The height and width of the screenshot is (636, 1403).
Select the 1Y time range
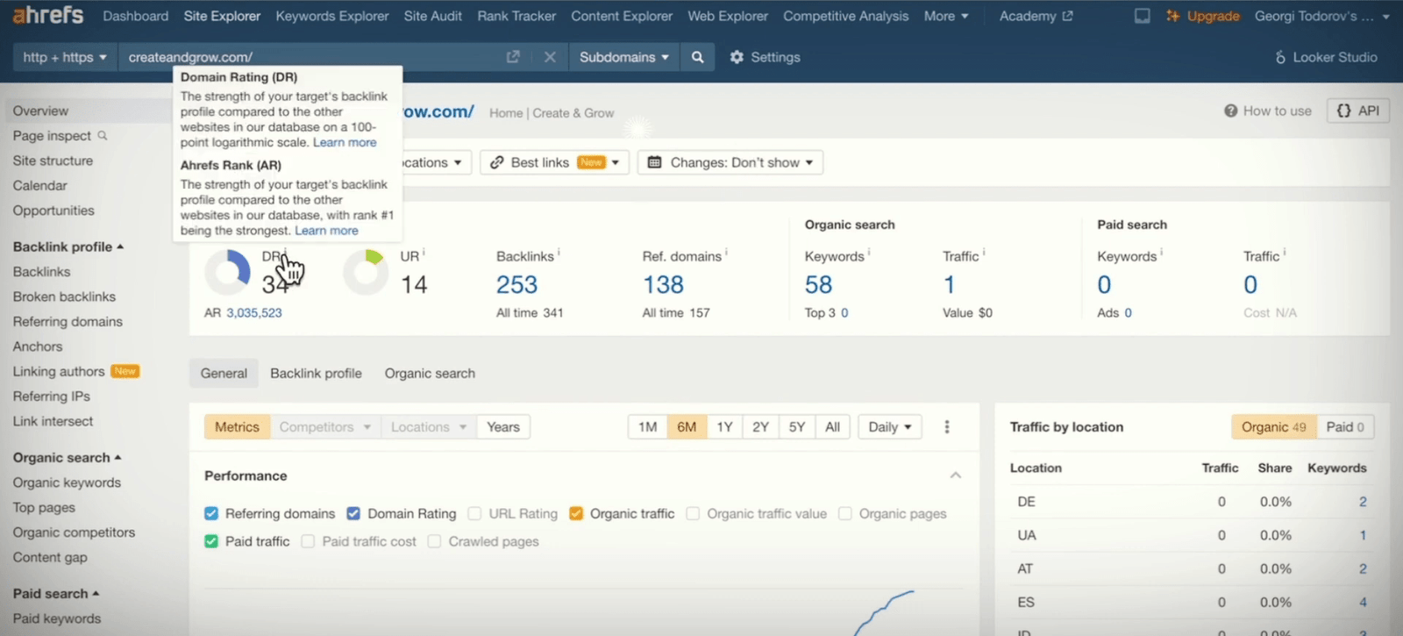pyautogui.click(x=724, y=427)
